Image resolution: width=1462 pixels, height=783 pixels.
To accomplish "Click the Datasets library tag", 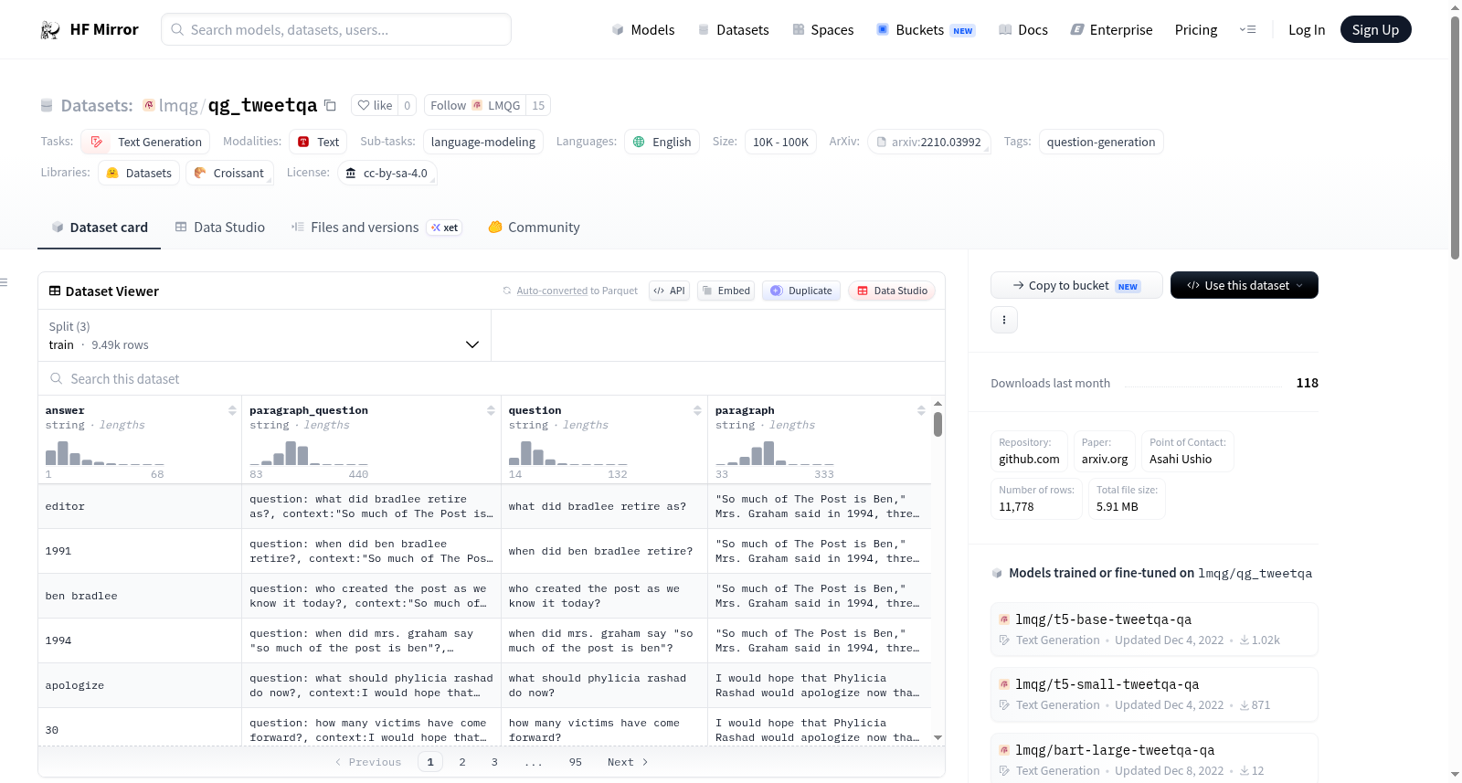I will (x=139, y=173).
